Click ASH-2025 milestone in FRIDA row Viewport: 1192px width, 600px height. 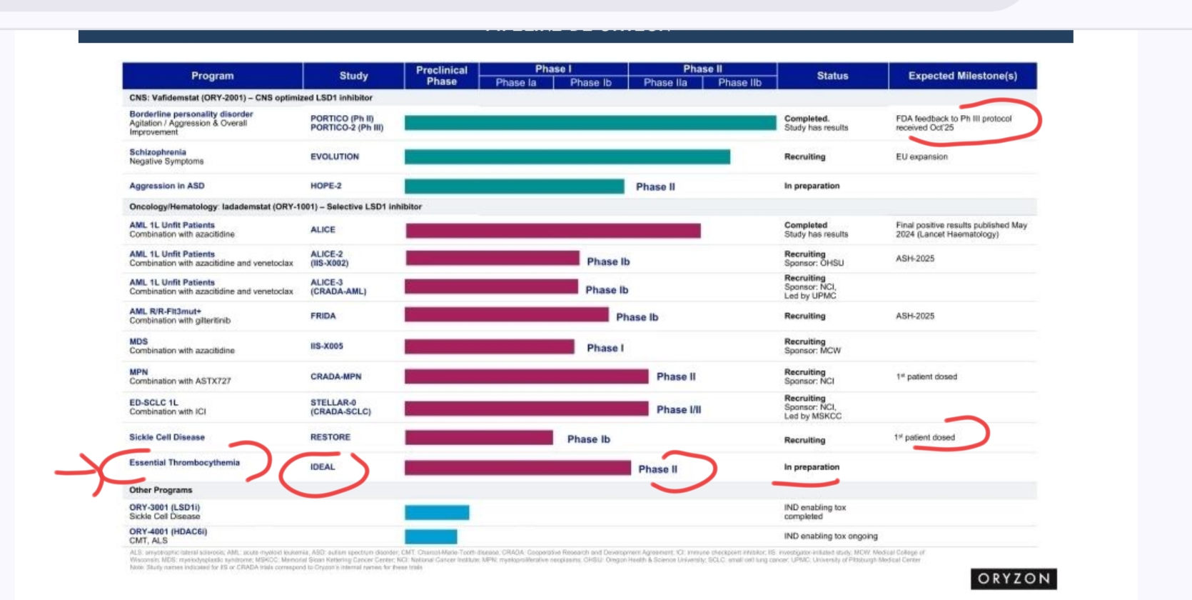pyautogui.click(x=915, y=316)
